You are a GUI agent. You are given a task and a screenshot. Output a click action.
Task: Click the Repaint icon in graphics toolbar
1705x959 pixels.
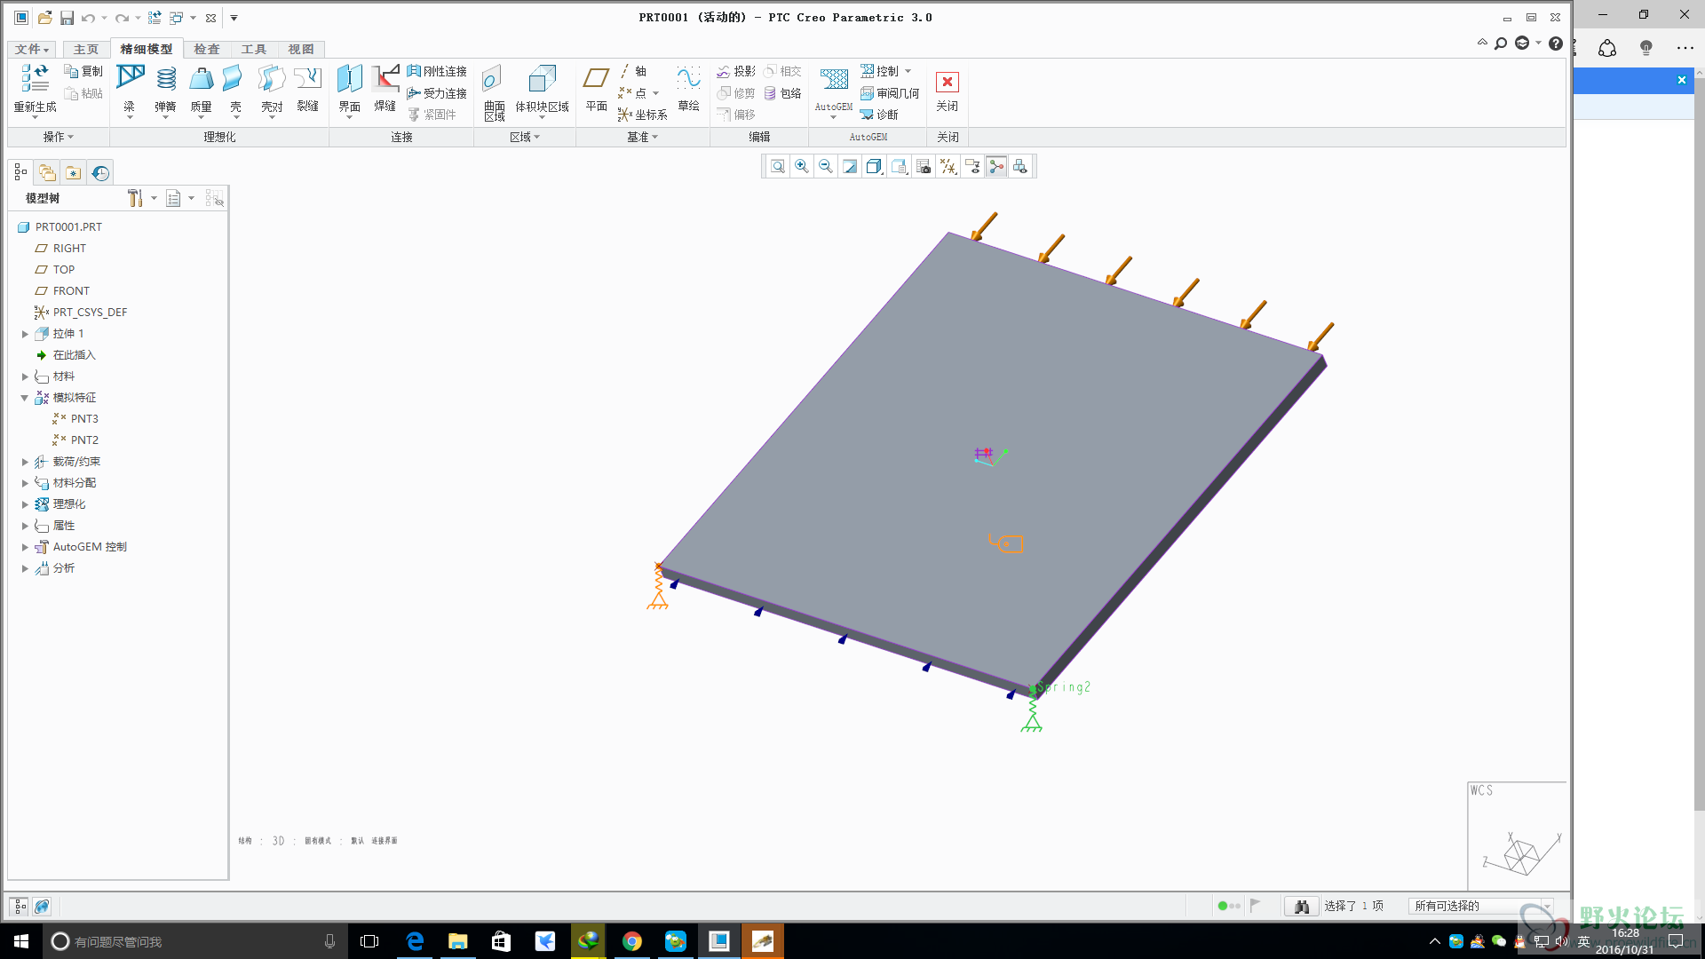pyautogui.click(x=850, y=167)
